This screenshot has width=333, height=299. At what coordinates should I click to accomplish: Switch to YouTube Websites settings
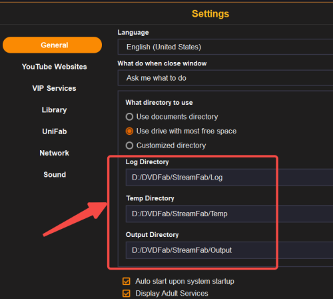click(x=55, y=67)
